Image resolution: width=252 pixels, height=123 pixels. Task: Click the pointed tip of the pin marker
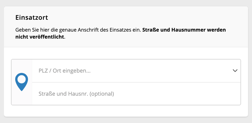coord(22,90)
